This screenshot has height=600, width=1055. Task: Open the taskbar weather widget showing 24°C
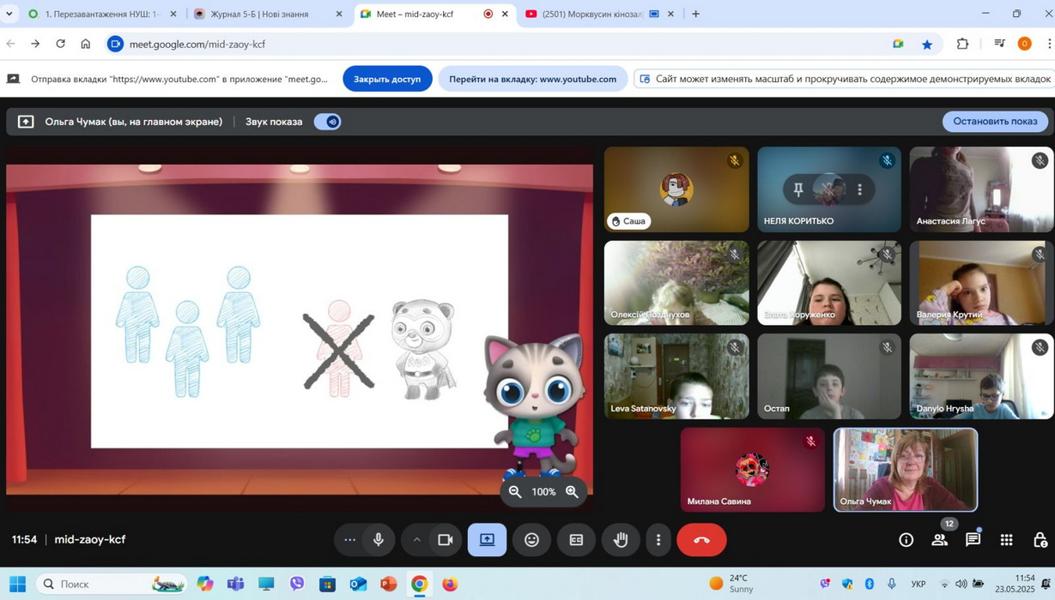click(x=731, y=584)
